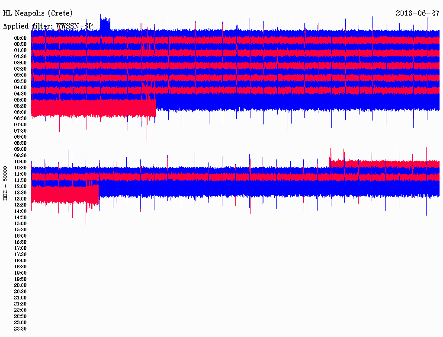
Task: Click the 07:00 time label
Action: [x=20, y=124]
